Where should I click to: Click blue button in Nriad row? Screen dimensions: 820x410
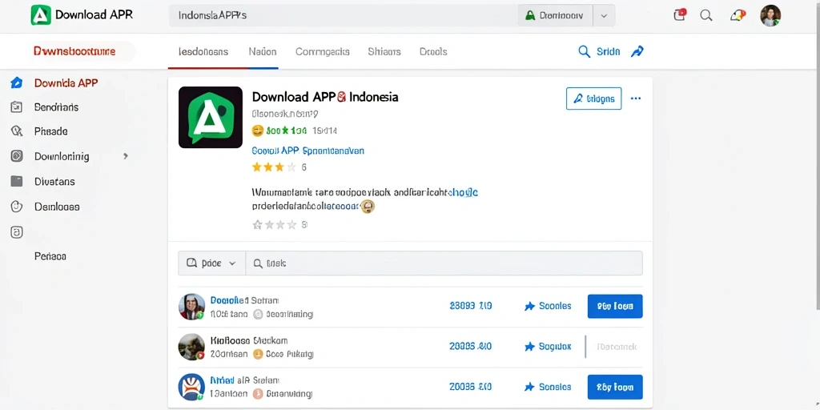click(x=615, y=387)
